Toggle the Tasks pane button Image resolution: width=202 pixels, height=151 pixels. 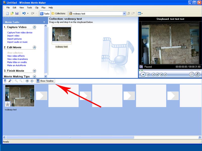45,14
